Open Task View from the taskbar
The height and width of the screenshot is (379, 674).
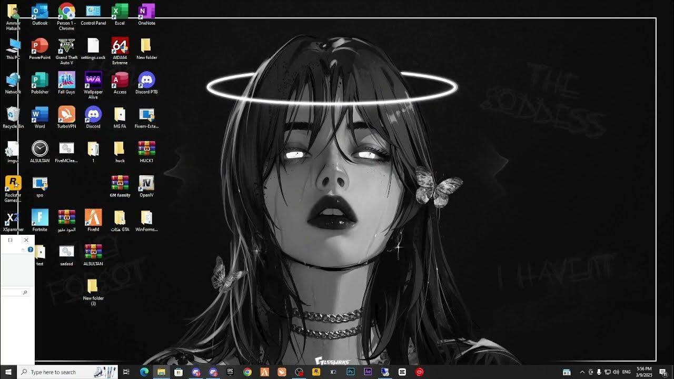(x=126, y=372)
